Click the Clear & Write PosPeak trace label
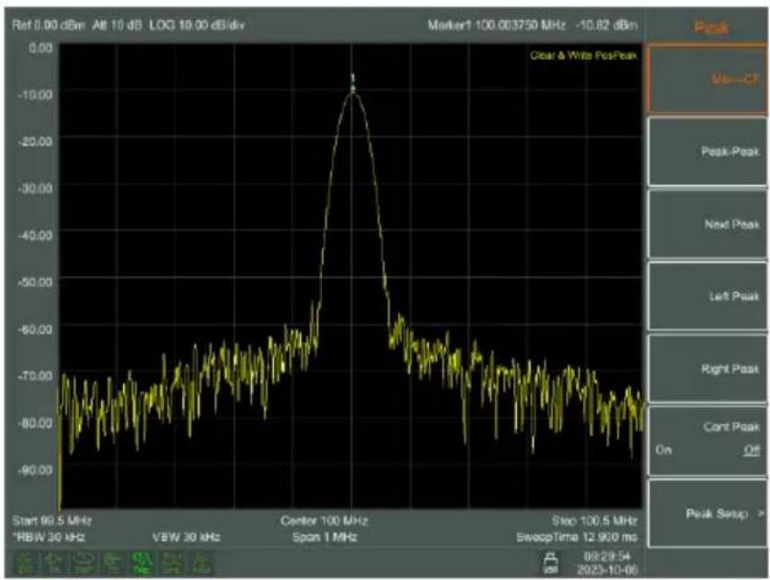Image resolution: width=770 pixels, height=580 pixels. (583, 55)
